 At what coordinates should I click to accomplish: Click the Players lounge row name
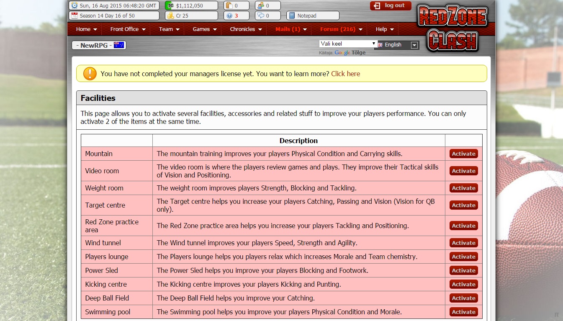[x=107, y=257]
